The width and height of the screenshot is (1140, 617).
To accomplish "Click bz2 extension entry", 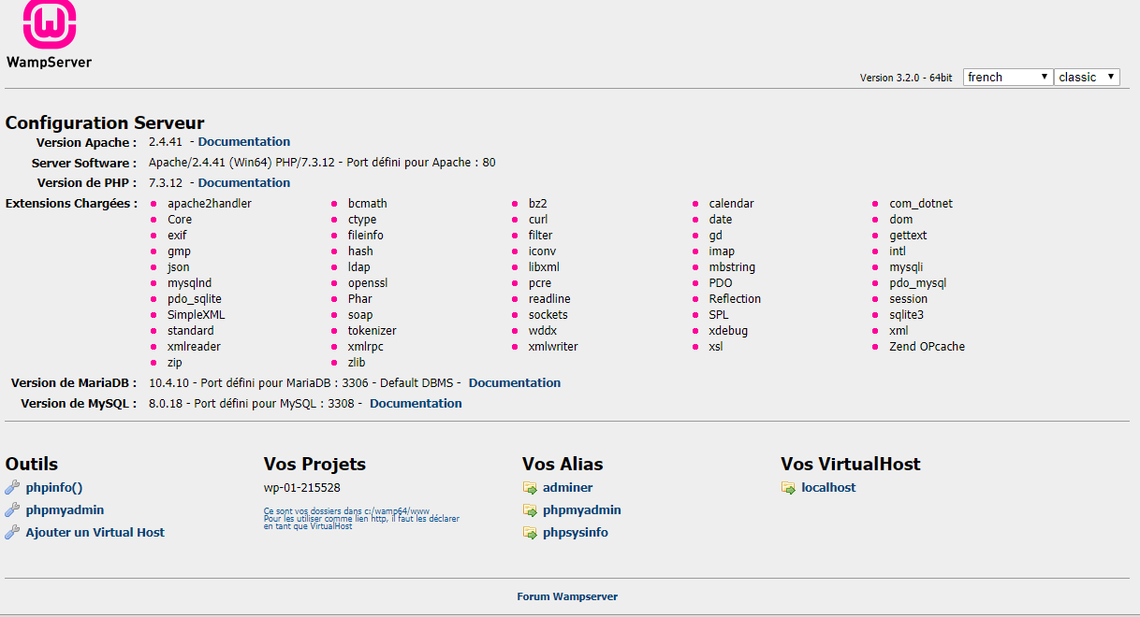I will coord(537,204).
